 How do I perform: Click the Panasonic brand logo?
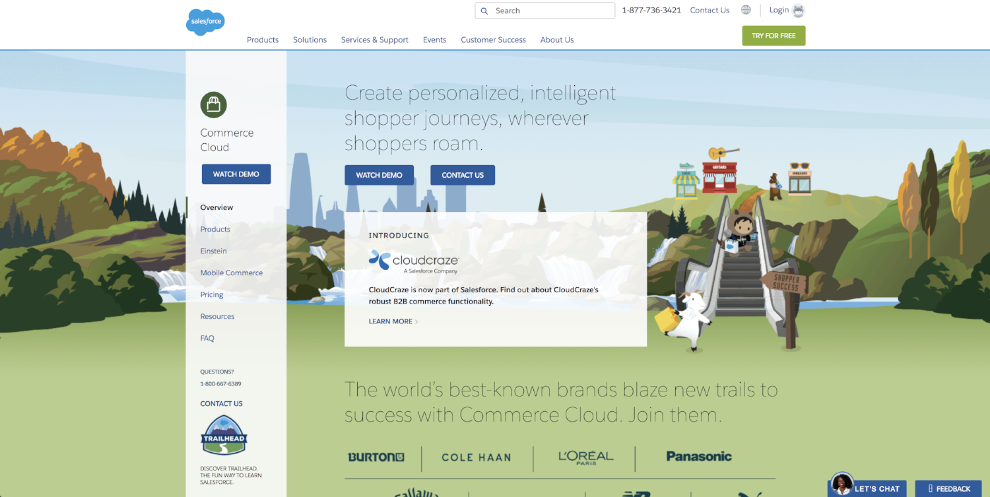pos(699,456)
